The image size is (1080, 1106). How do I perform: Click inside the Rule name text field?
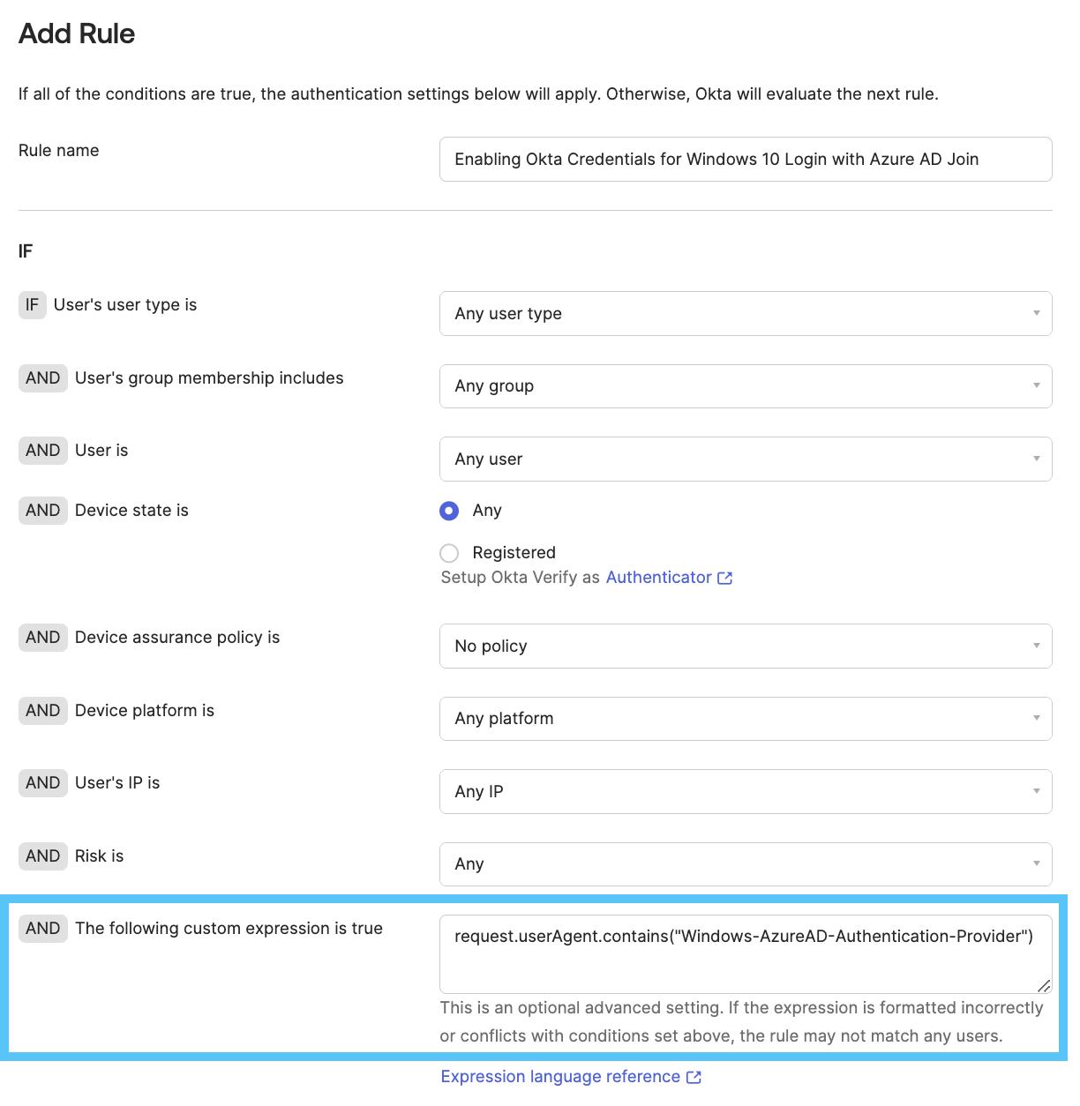[x=745, y=160]
